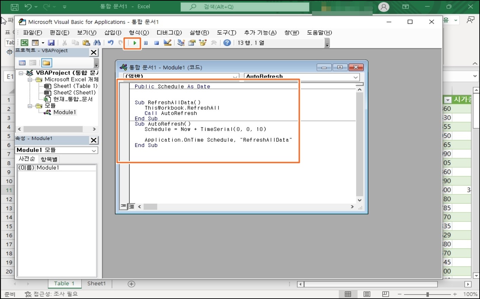Toggle Procedure View button in code window
Image resolution: width=480 pixels, height=299 pixels.
point(124,206)
